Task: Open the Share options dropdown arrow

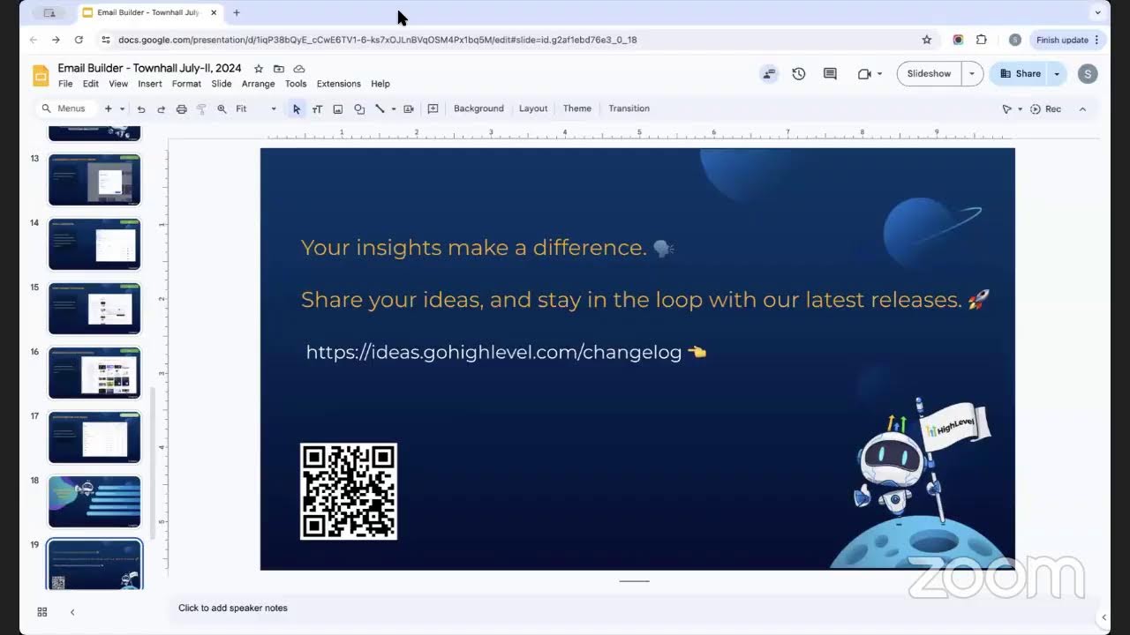Action: (1057, 74)
